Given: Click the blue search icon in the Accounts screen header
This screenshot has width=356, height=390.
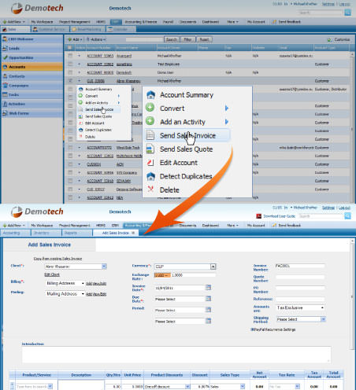Looking at the screenshot, I should pos(347,13).
